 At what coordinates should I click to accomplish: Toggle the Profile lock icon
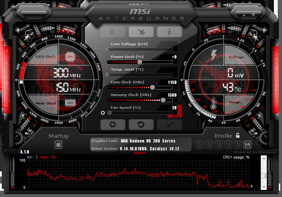(x=238, y=135)
